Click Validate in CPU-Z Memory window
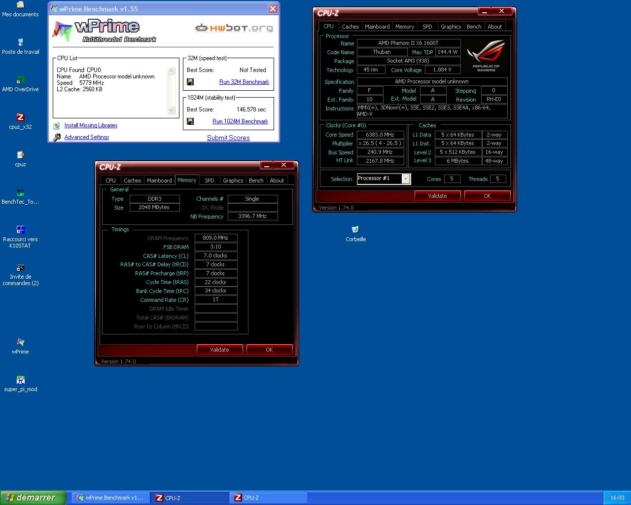Image resolution: width=631 pixels, height=505 pixels. 219,350
